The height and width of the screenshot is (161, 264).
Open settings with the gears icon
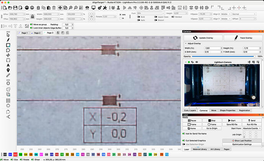coord(100,8)
